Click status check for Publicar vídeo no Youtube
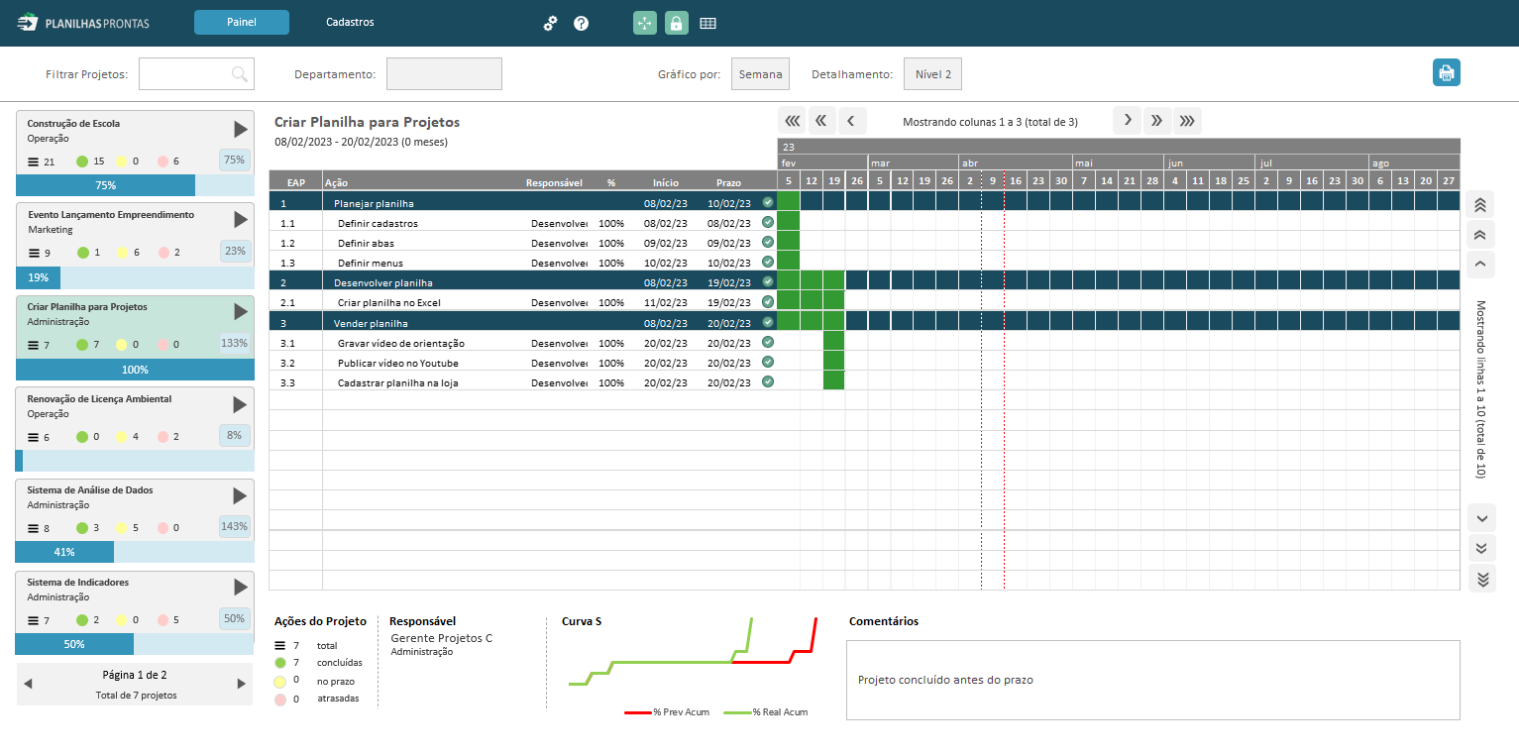The height and width of the screenshot is (755, 1519). (768, 362)
